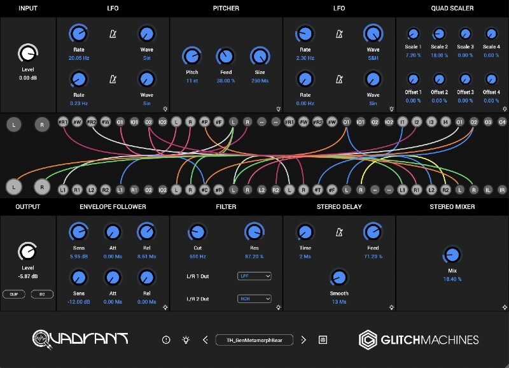Click the Pitcher module's bottom-right corner icon
Viewport: 509px width, 368px height.
[x=278, y=109]
